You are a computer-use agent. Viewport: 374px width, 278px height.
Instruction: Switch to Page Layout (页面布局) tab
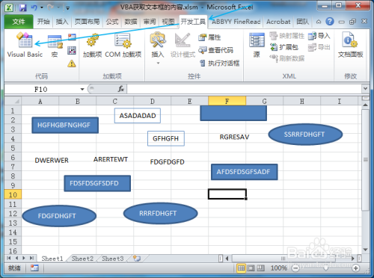click(x=88, y=22)
